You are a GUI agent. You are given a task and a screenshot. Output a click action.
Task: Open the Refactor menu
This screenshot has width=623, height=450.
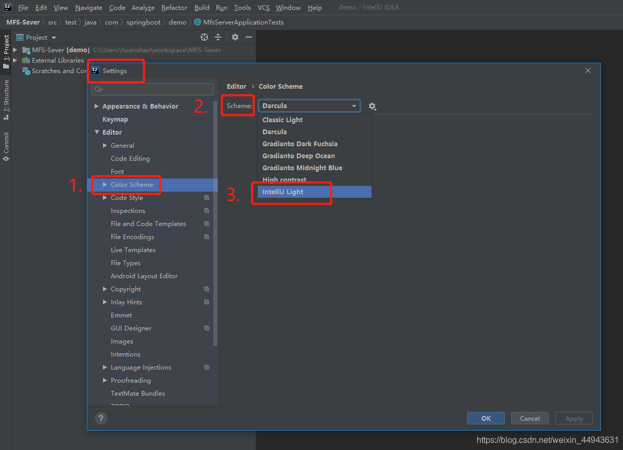tap(174, 7)
